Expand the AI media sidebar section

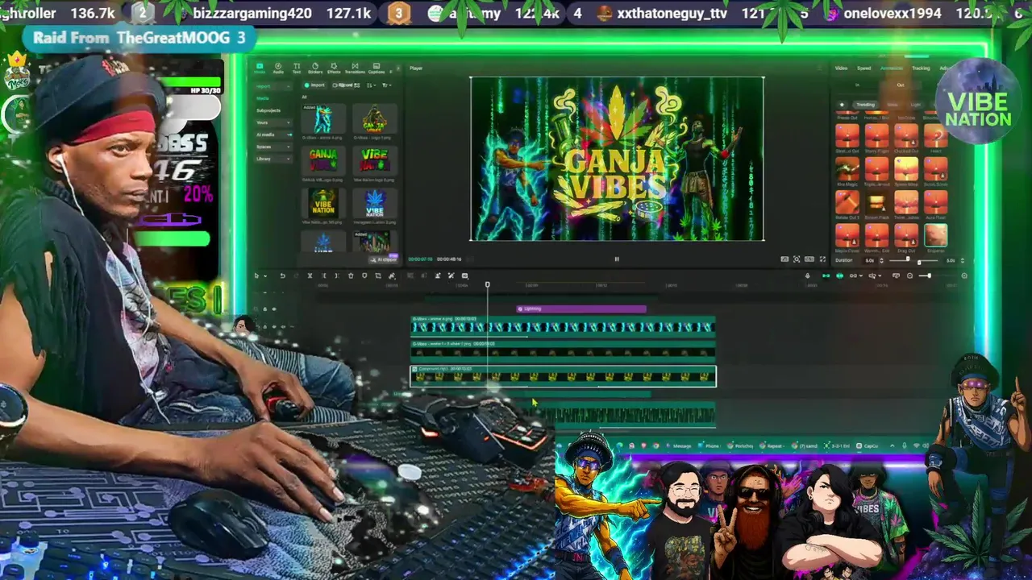(274, 135)
